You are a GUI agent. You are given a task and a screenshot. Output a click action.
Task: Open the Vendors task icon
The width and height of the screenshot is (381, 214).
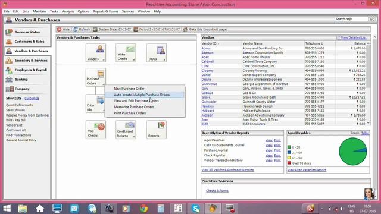point(95,53)
